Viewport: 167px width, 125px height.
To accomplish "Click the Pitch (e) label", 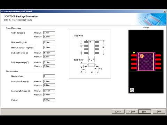I will pos(15,100).
